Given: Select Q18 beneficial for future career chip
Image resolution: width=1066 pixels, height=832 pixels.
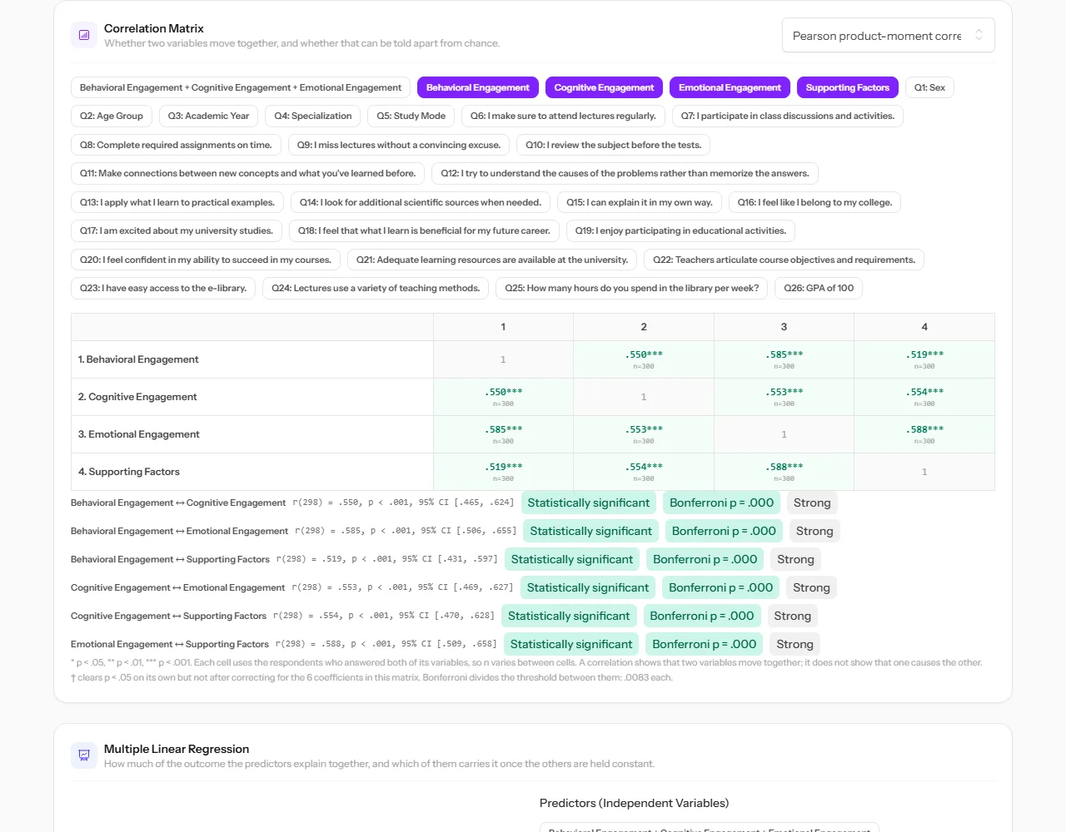Looking at the screenshot, I should (424, 230).
